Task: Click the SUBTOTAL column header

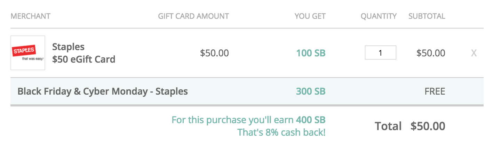Action: pos(427,16)
